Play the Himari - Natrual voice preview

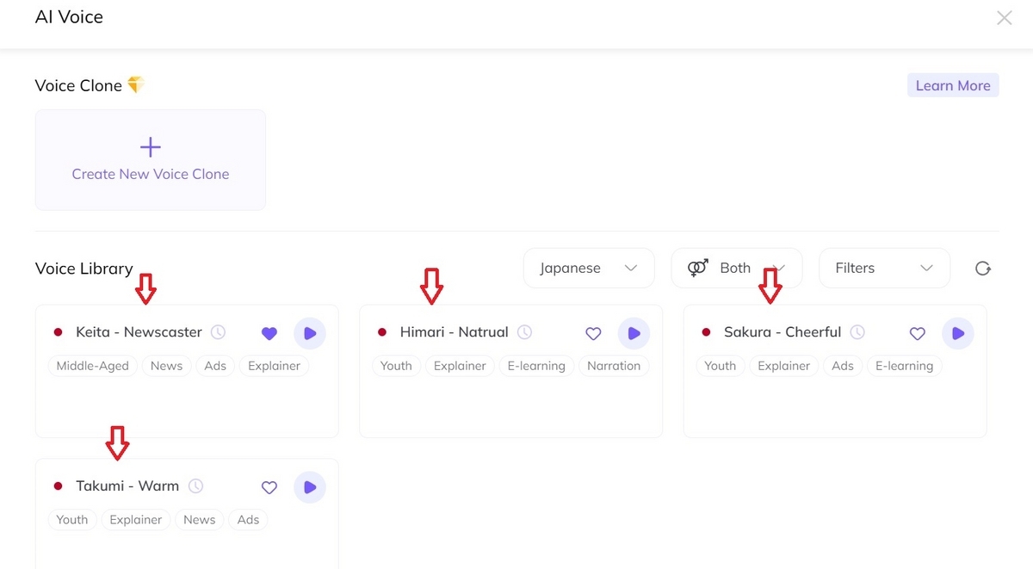pos(634,333)
